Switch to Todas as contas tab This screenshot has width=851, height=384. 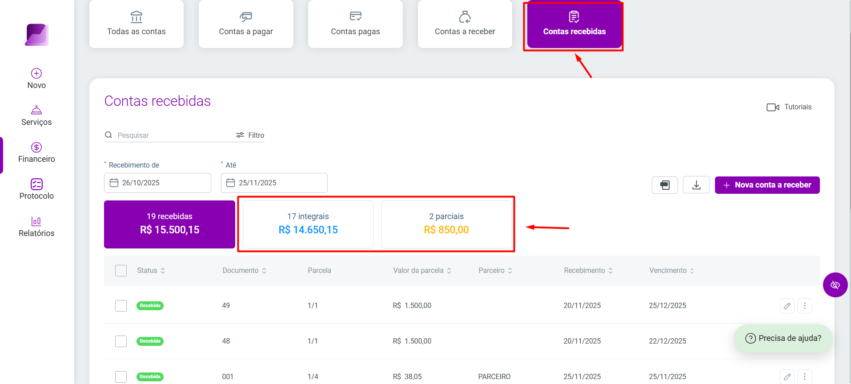136,24
